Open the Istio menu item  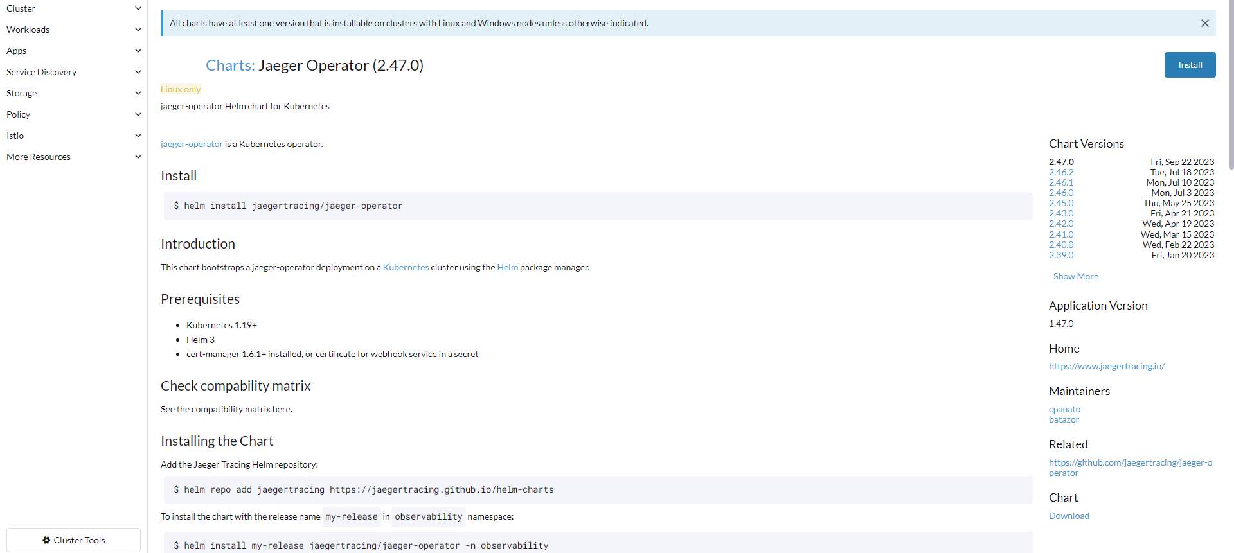tap(15, 136)
